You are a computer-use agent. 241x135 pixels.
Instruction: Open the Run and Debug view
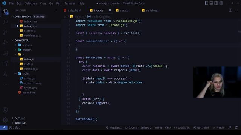point(5,43)
